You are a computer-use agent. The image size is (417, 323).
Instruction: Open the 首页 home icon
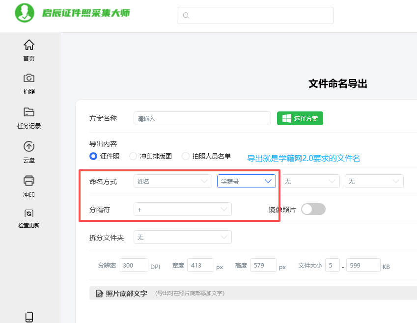pyautogui.click(x=29, y=45)
